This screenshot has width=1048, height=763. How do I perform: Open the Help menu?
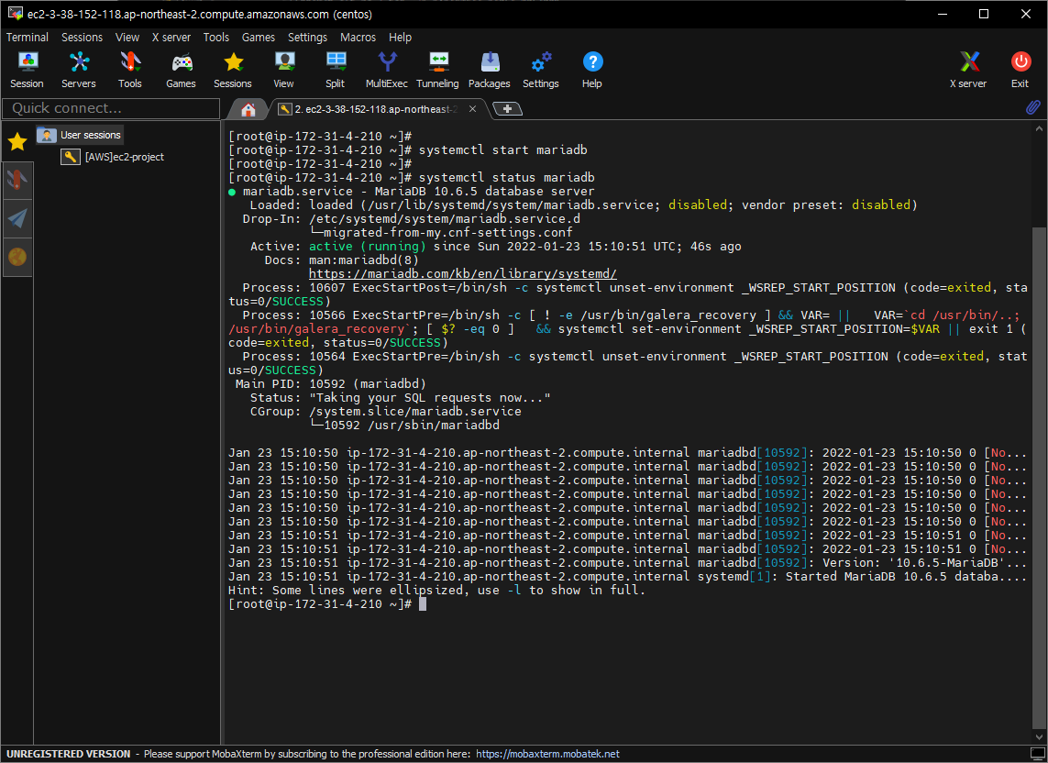pos(400,38)
